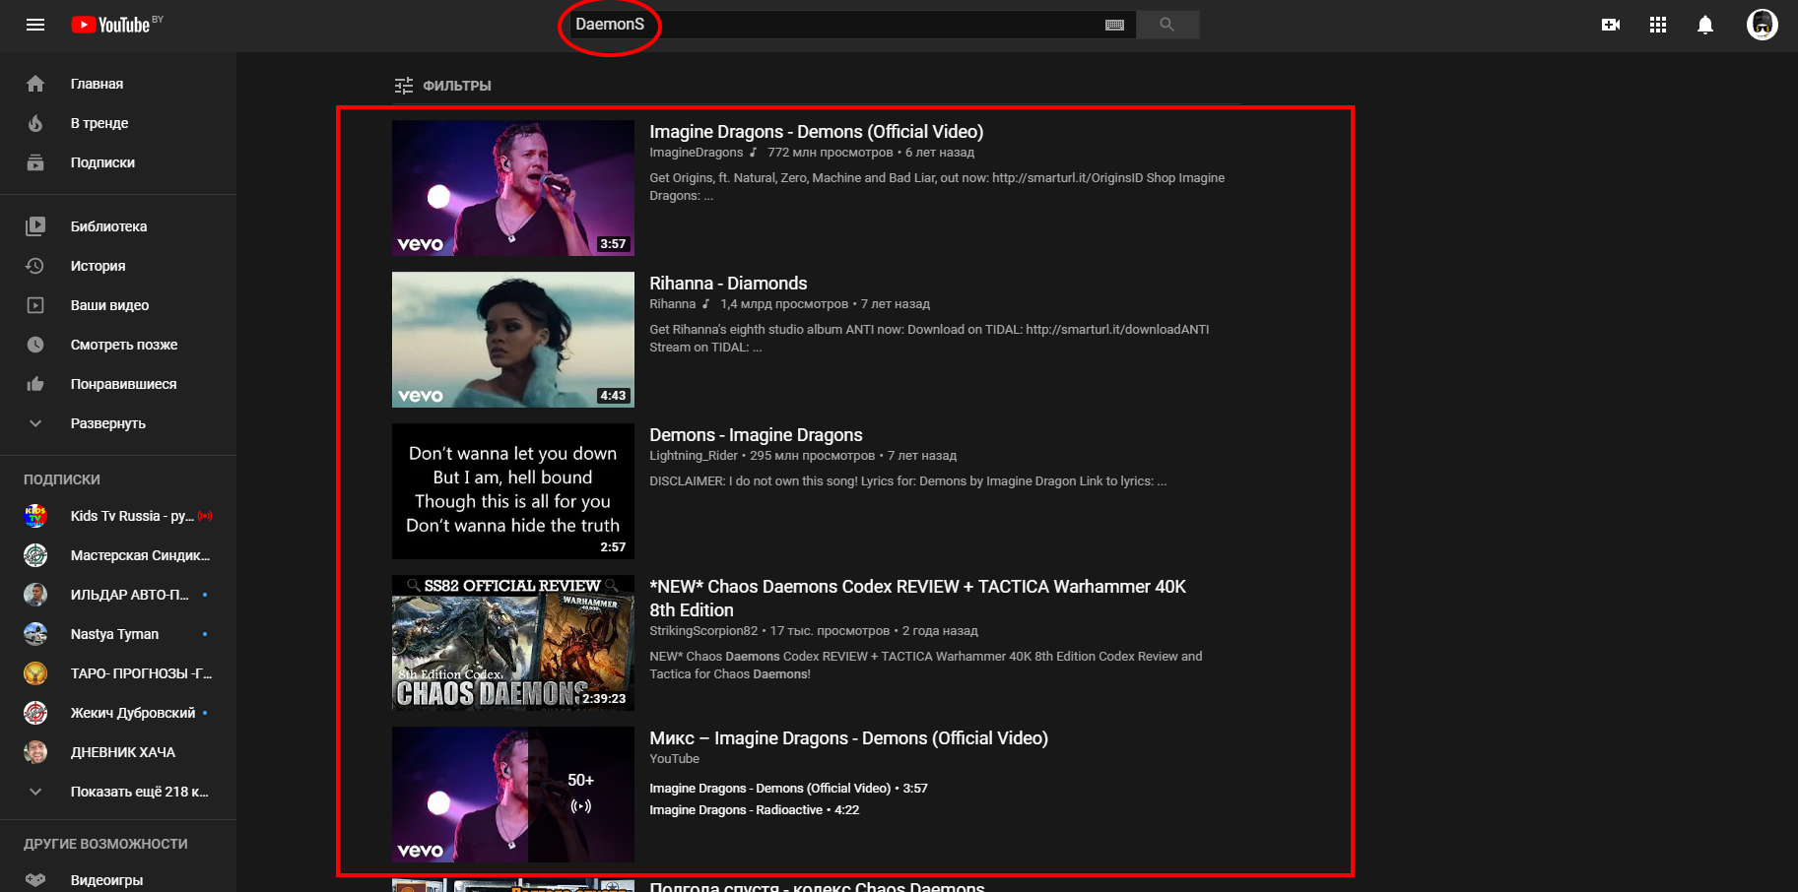
Task: Click the Chaos Daemons 2:39:23 thumbnail
Action: 513,643
